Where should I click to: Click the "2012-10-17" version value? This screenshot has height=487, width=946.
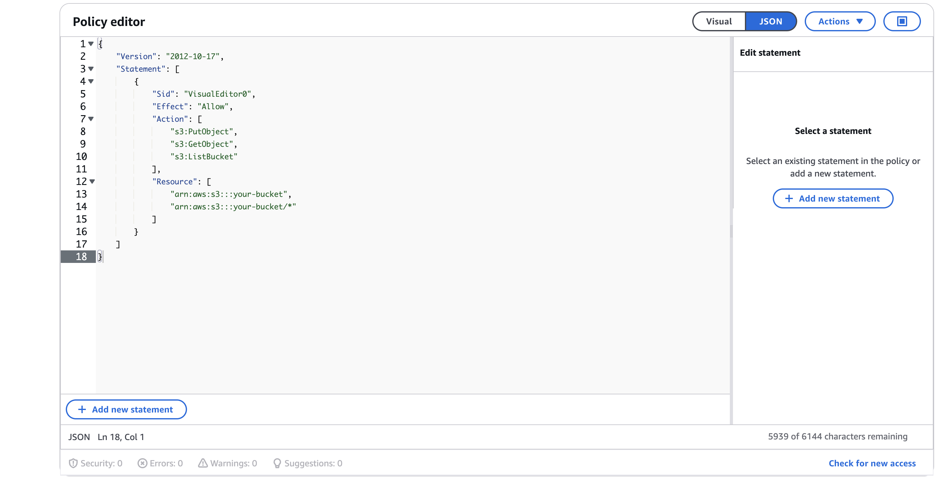[192, 56]
